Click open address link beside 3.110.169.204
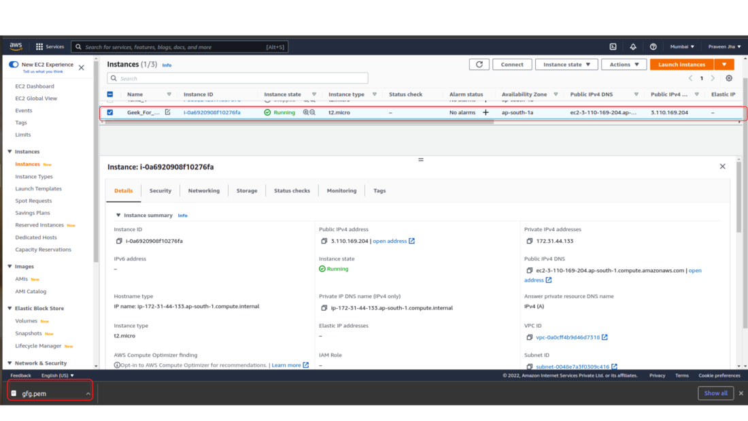748x421 pixels. pyautogui.click(x=394, y=241)
